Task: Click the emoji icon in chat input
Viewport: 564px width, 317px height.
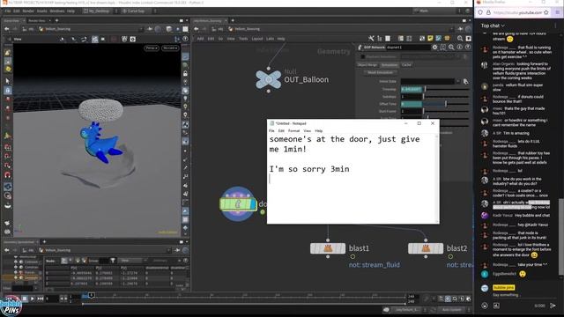Action: [485, 306]
